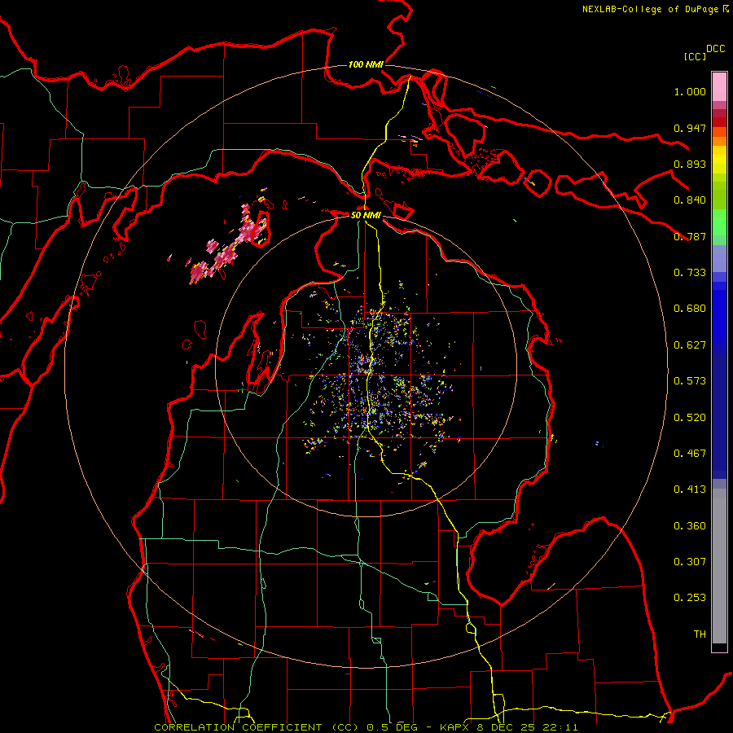This screenshot has height=733, width=733.
Task: Click the TH threshold label on the scale
Action: pyautogui.click(x=700, y=634)
